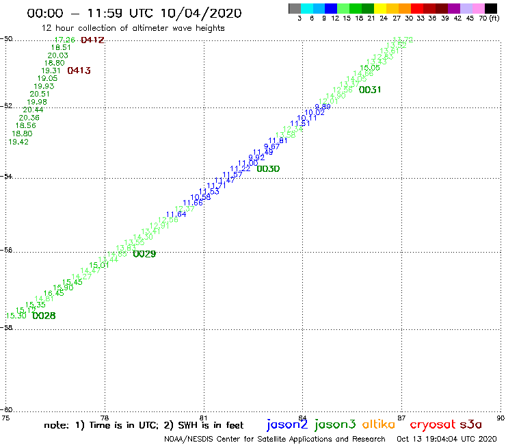
Task: Select the wave height value 19.05
Action: (x=47, y=78)
